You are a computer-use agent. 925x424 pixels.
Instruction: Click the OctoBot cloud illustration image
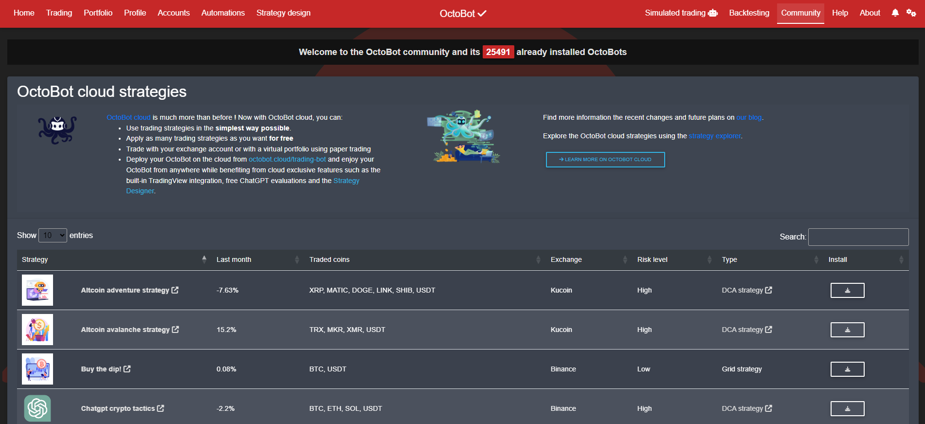464,136
